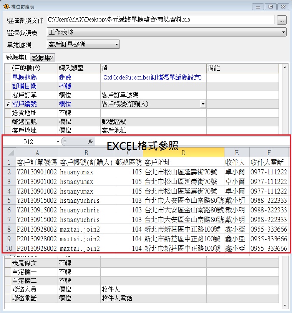The width and height of the screenshot is (292, 313).
Task: Select Excel column D header
Action: [x=183, y=152]
